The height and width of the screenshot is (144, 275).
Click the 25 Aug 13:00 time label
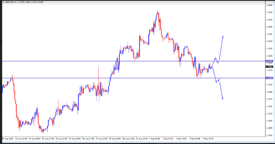[x=61, y=139]
